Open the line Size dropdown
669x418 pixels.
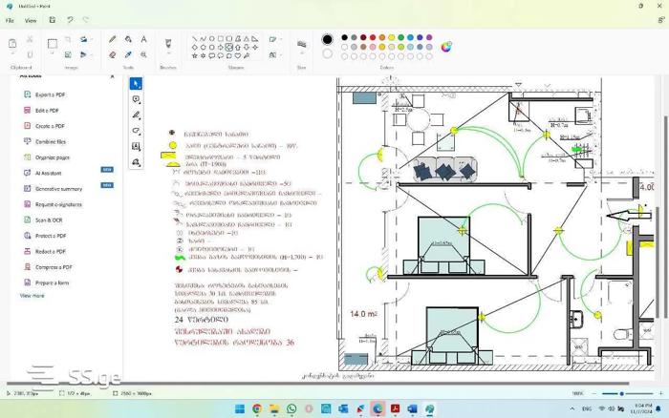point(302,46)
